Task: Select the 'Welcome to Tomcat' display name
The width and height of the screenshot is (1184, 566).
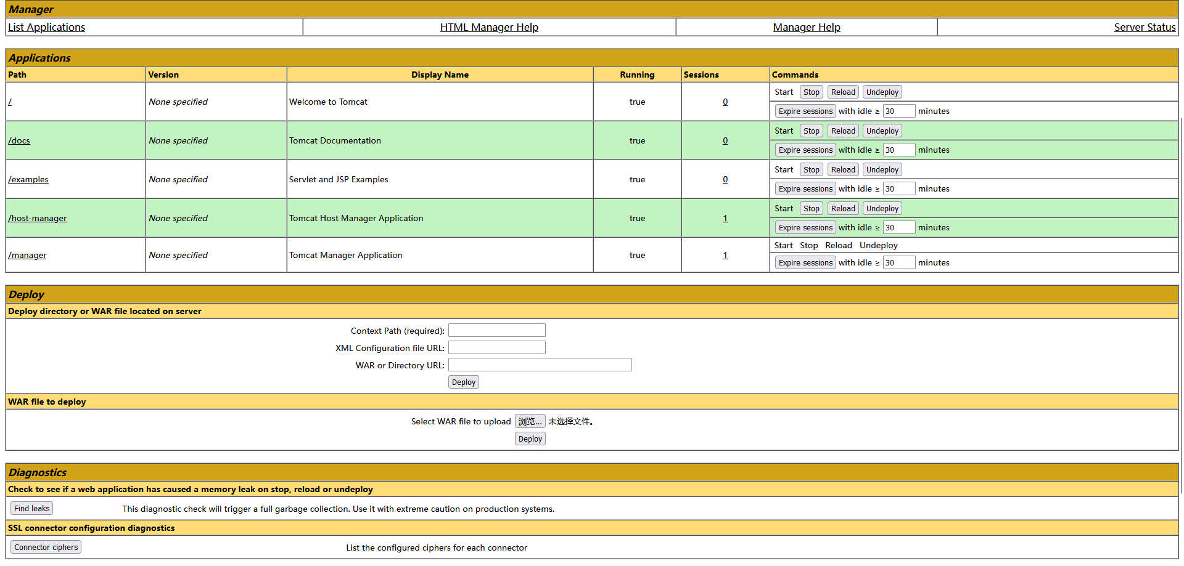Action: (328, 102)
